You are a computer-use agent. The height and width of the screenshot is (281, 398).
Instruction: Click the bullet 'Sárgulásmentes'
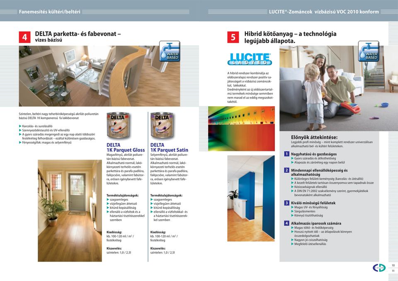[305, 211]
